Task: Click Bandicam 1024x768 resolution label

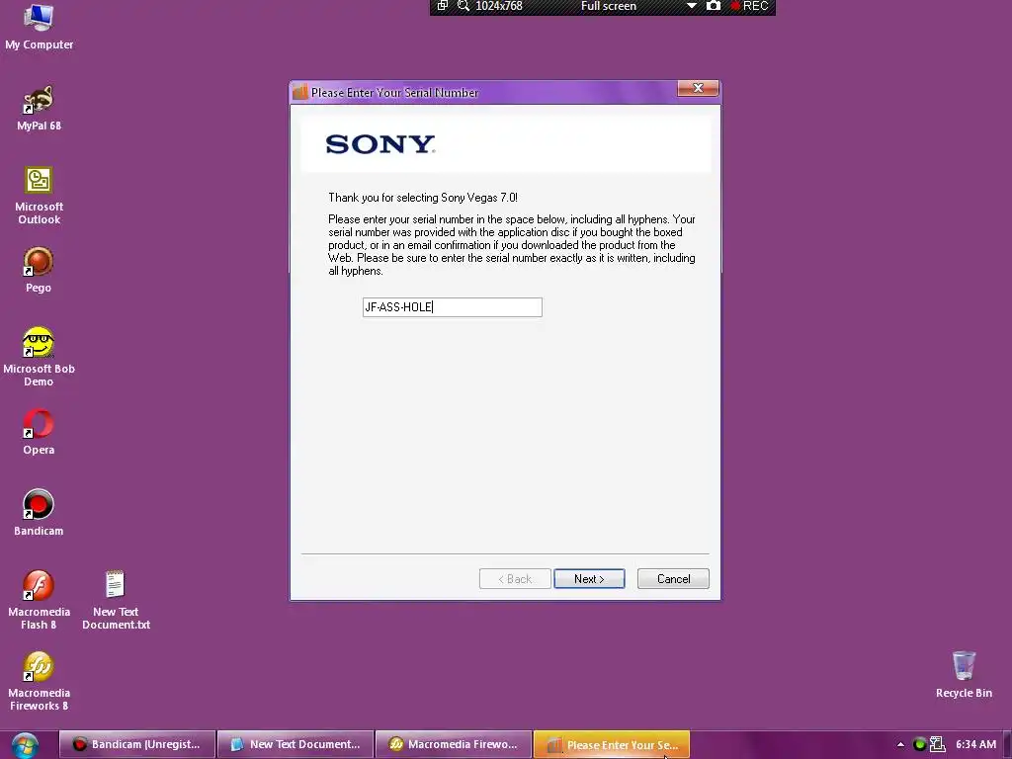Action: [498, 6]
